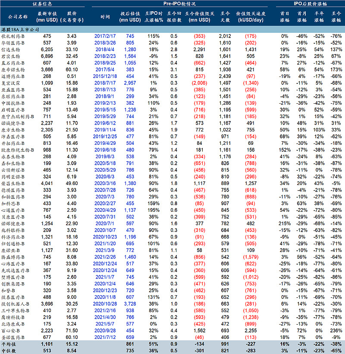Click company name '科济药业-B'

13,237
